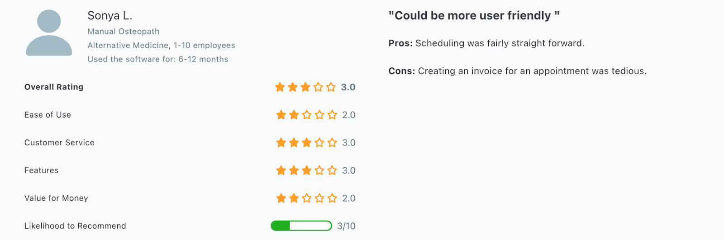Image resolution: width=724 pixels, height=240 pixels.
Task: Click the review title Could be more user friendly
Action: click(x=474, y=15)
